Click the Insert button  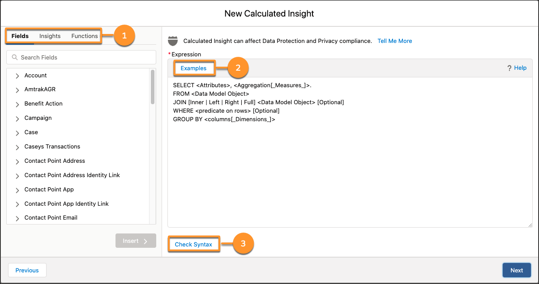(x=136, y=241)
